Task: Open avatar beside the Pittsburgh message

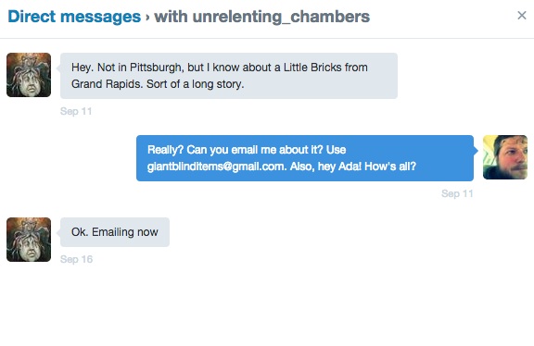Action: [29, 75]
